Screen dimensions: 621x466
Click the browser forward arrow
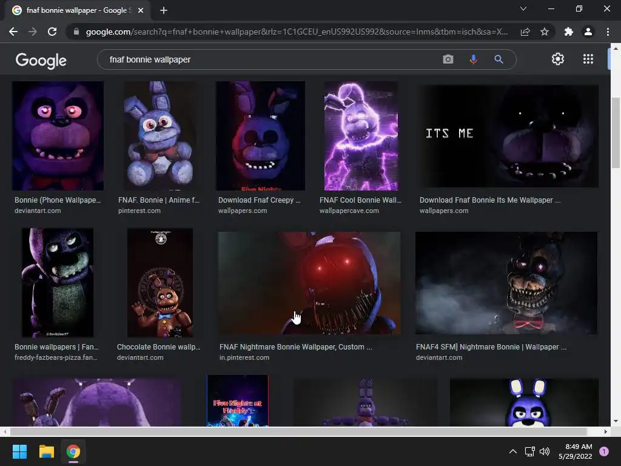(33, 32)
